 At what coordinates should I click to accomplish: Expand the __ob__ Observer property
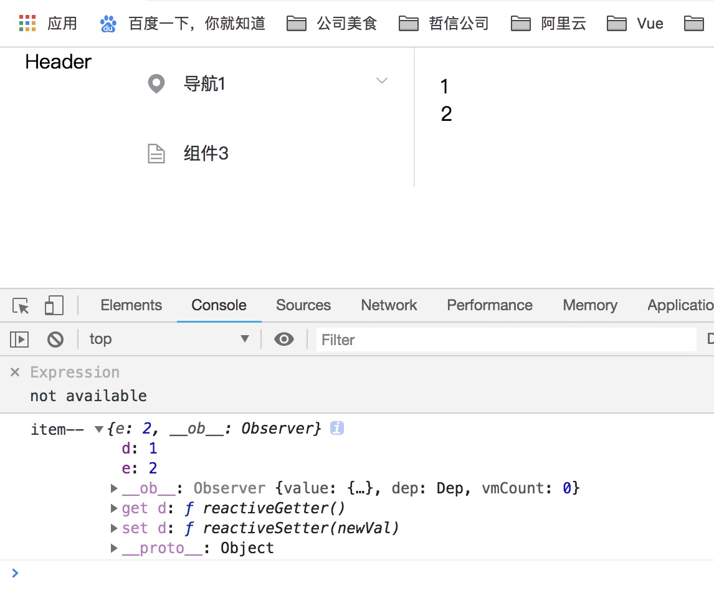114,488
